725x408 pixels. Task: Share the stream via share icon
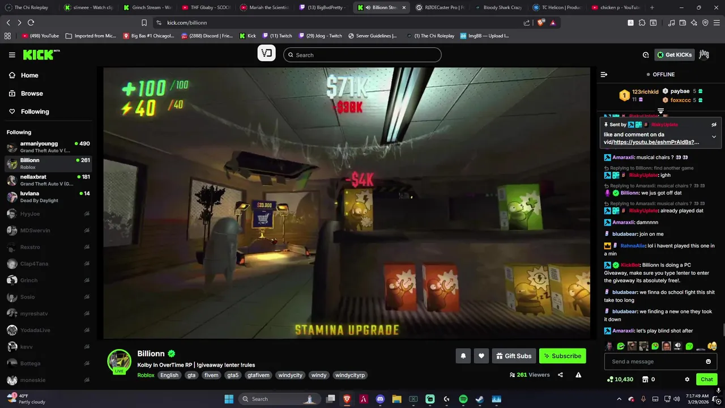560,375
